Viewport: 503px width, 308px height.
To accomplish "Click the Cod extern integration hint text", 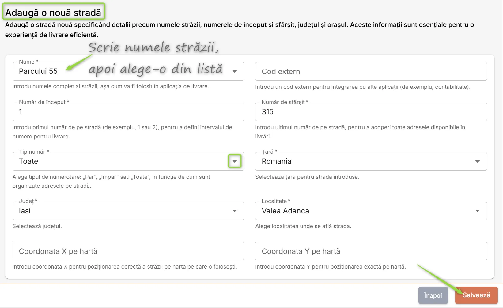I will [363, 87].
